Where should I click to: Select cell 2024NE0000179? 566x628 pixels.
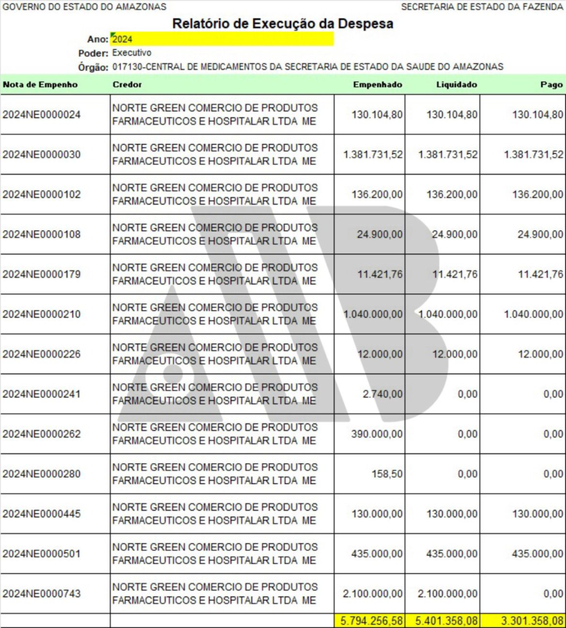pyautogui.click(x=55, y=274)
